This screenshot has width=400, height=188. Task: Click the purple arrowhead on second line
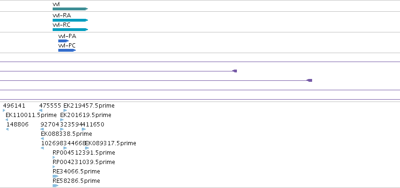click(x=235, y=71)
